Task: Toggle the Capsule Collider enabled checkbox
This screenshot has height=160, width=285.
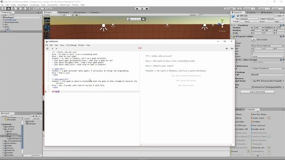Action: pyautogui.click(x=236, y=36)
